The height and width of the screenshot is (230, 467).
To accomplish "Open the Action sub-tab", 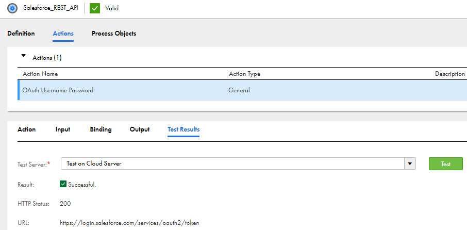I will point(26,129).
